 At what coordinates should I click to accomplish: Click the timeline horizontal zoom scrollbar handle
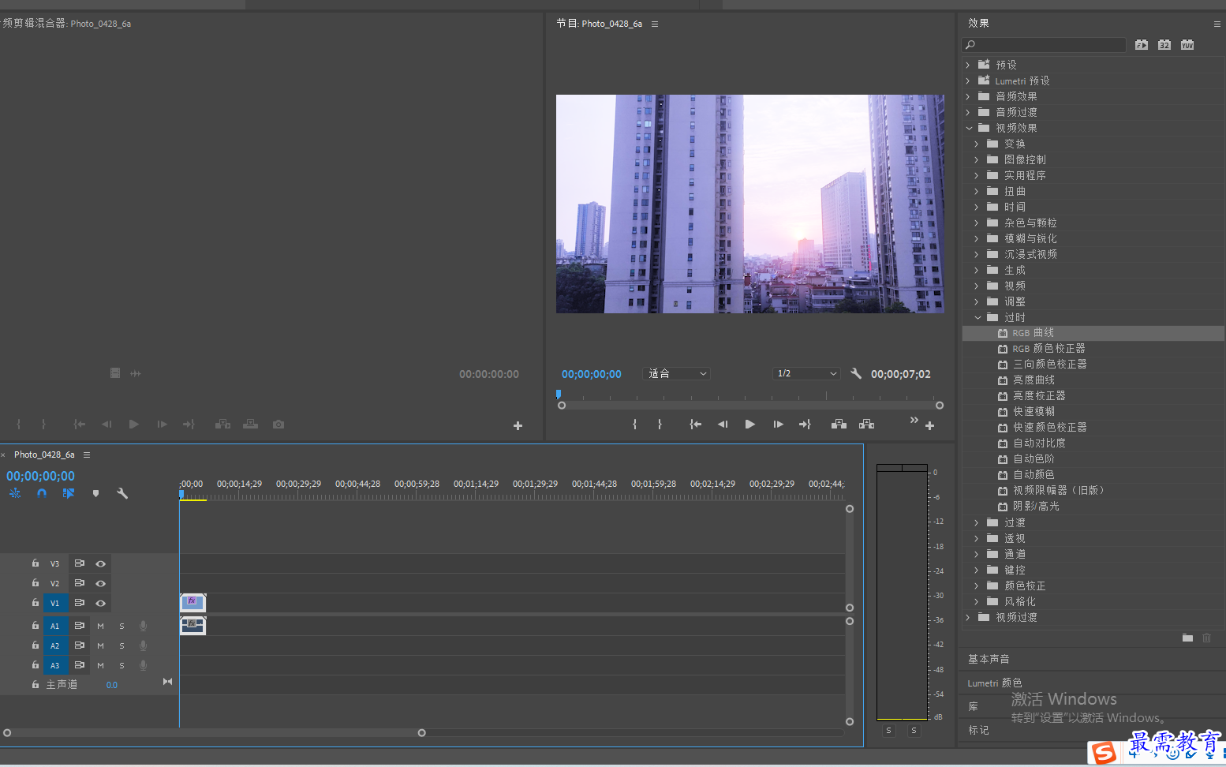(x=421, y=733)
